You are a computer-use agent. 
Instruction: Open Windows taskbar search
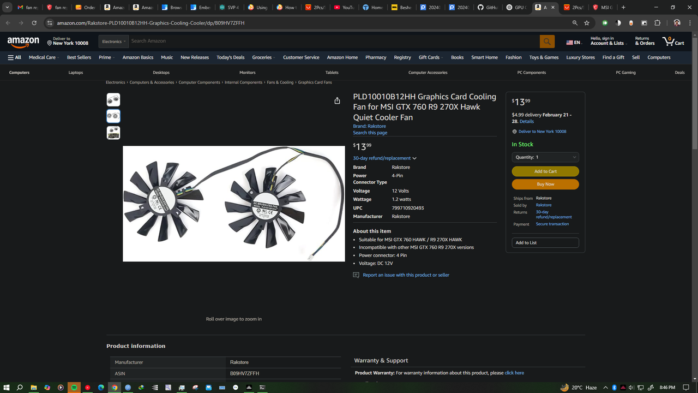coord(20,388)
